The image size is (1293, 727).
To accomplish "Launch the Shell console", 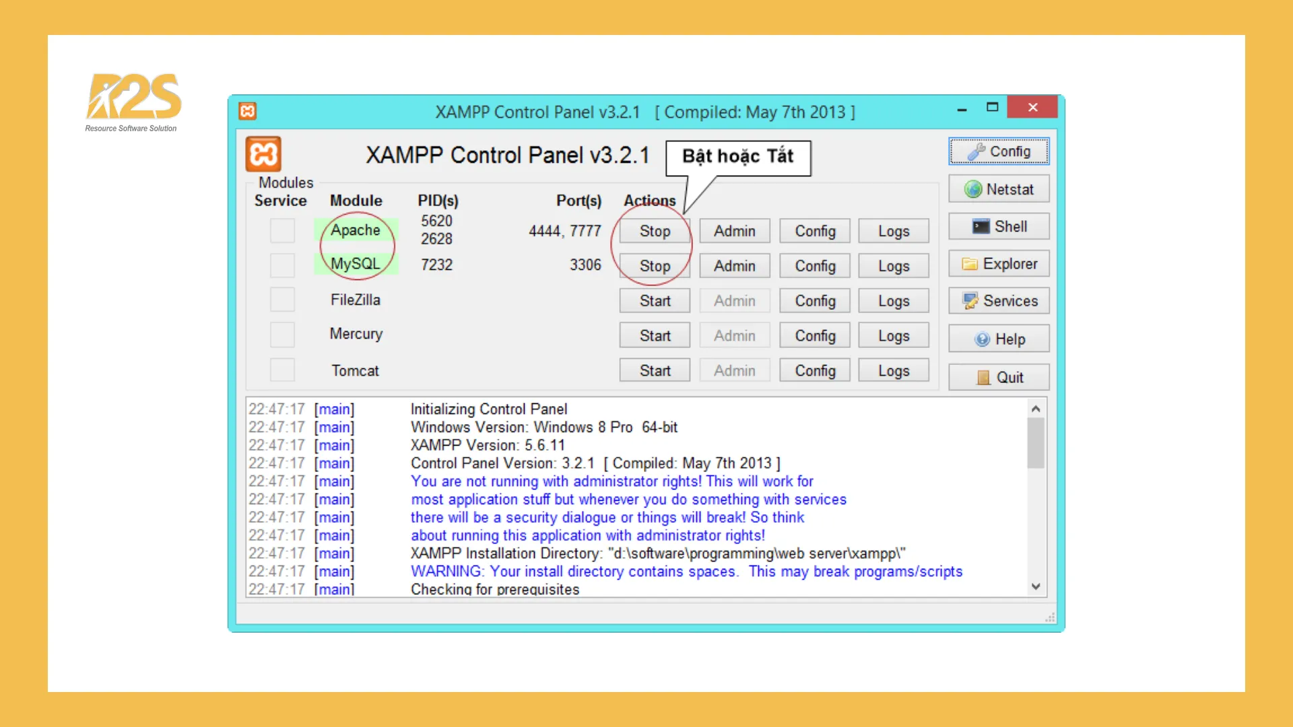I will pyautogui.click(x=998, y=226).
